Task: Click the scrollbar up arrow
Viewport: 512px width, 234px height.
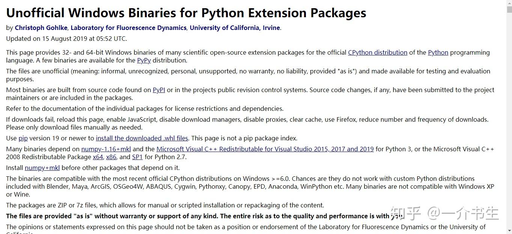Action: [x=509, y=3]
